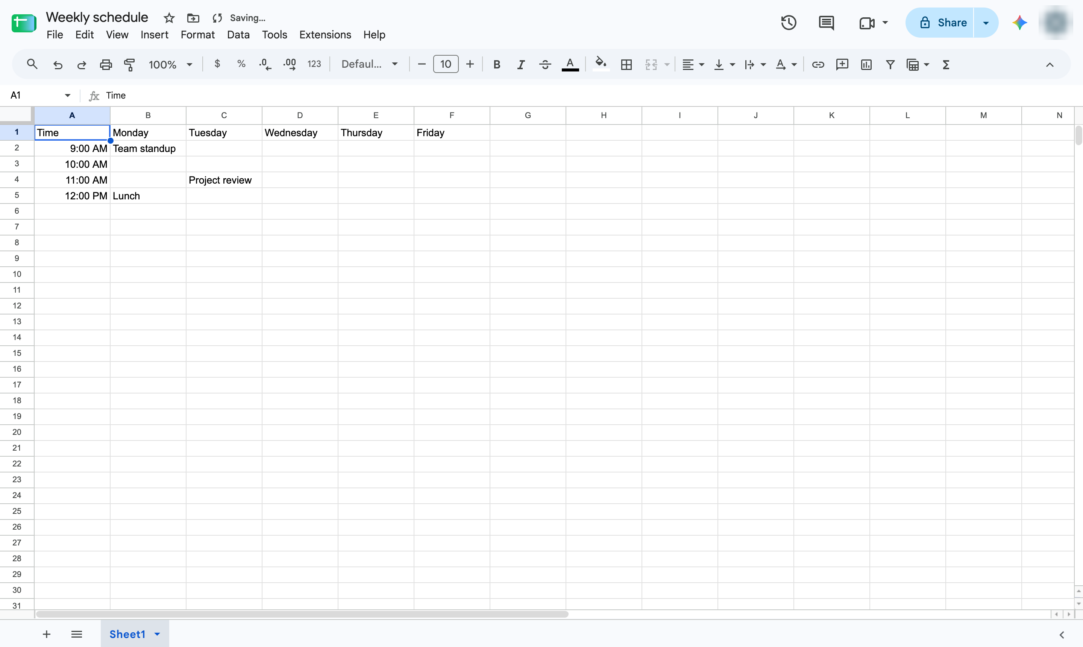Open the File menu
The image size is (1083, 647).
(55, 35)
